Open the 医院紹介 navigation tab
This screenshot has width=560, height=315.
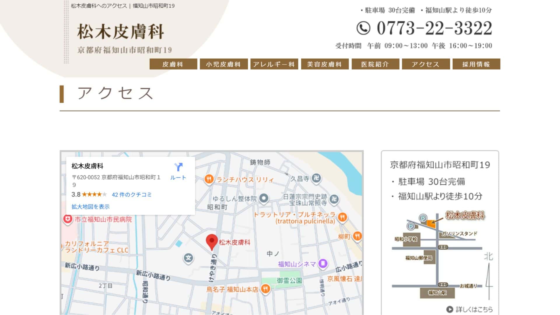click(375, 64)
